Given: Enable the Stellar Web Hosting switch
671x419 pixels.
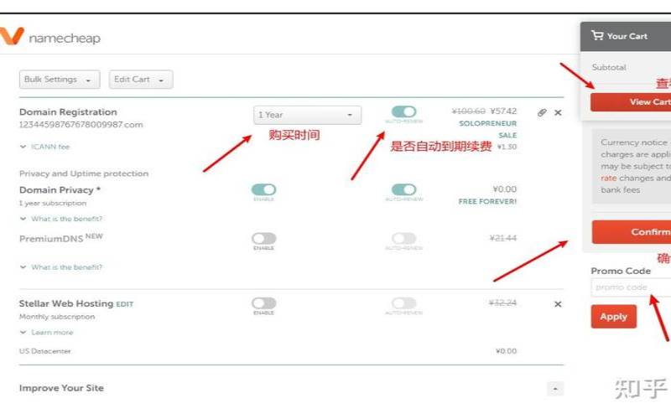Looking at the screenshot, I should [263, 303].
